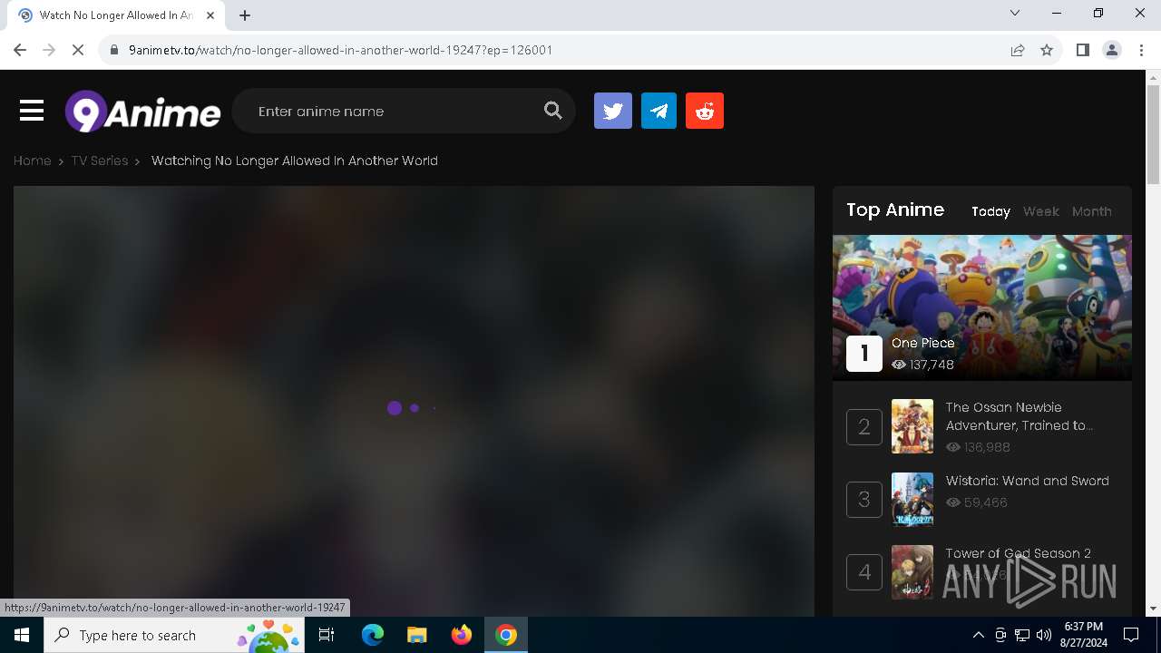Open Task View on taskbar
The width and height of the screenshot is (1161, 653).
[327, 635]
